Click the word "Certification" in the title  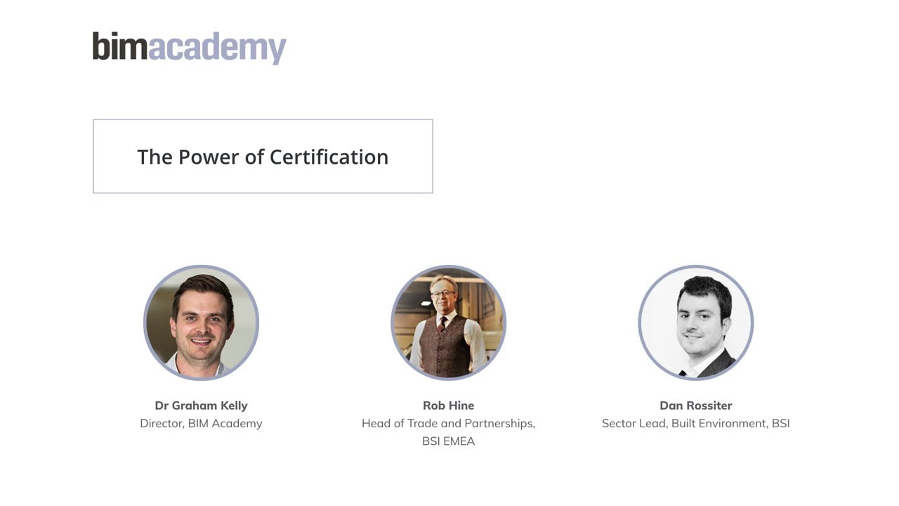tap(329, 157)
